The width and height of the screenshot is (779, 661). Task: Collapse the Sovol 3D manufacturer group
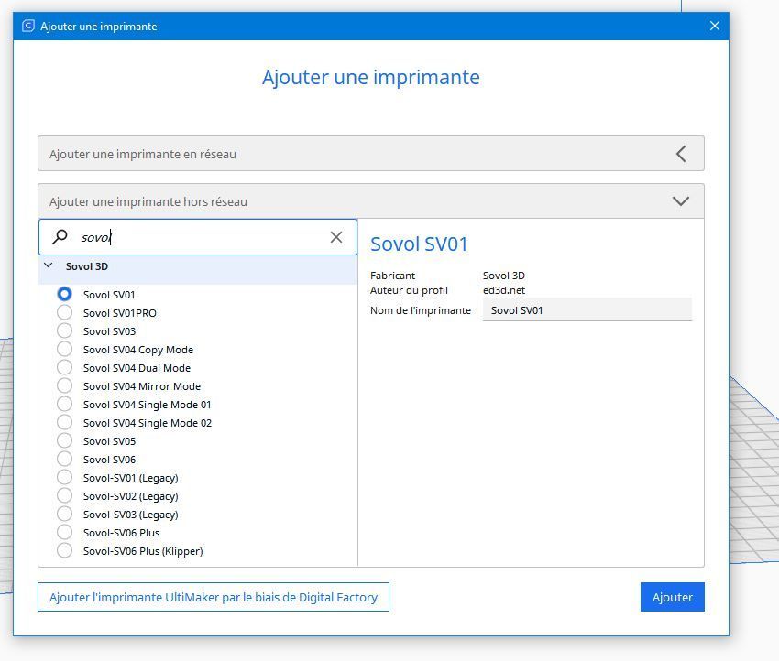49,266
